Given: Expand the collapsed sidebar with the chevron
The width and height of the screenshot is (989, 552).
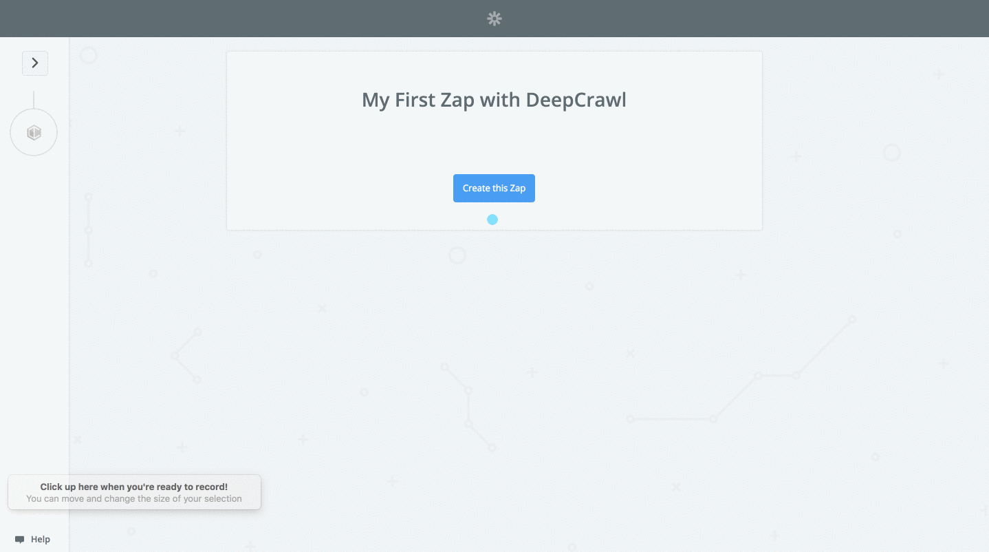Looking at the screenshot, I should pos(35,63).
